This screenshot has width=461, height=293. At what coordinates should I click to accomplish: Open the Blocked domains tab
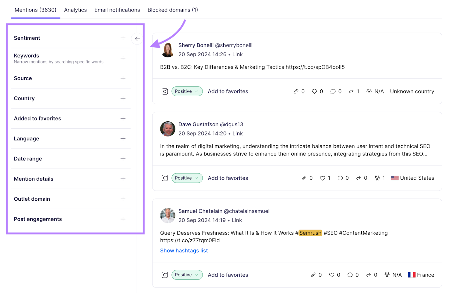pos(172,10)
